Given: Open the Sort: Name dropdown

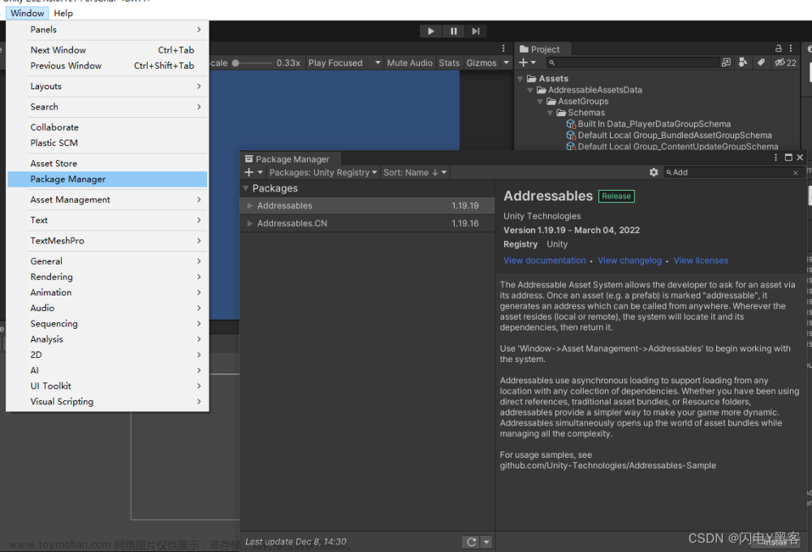Looking at the screenshot, I should coord(414,172).
